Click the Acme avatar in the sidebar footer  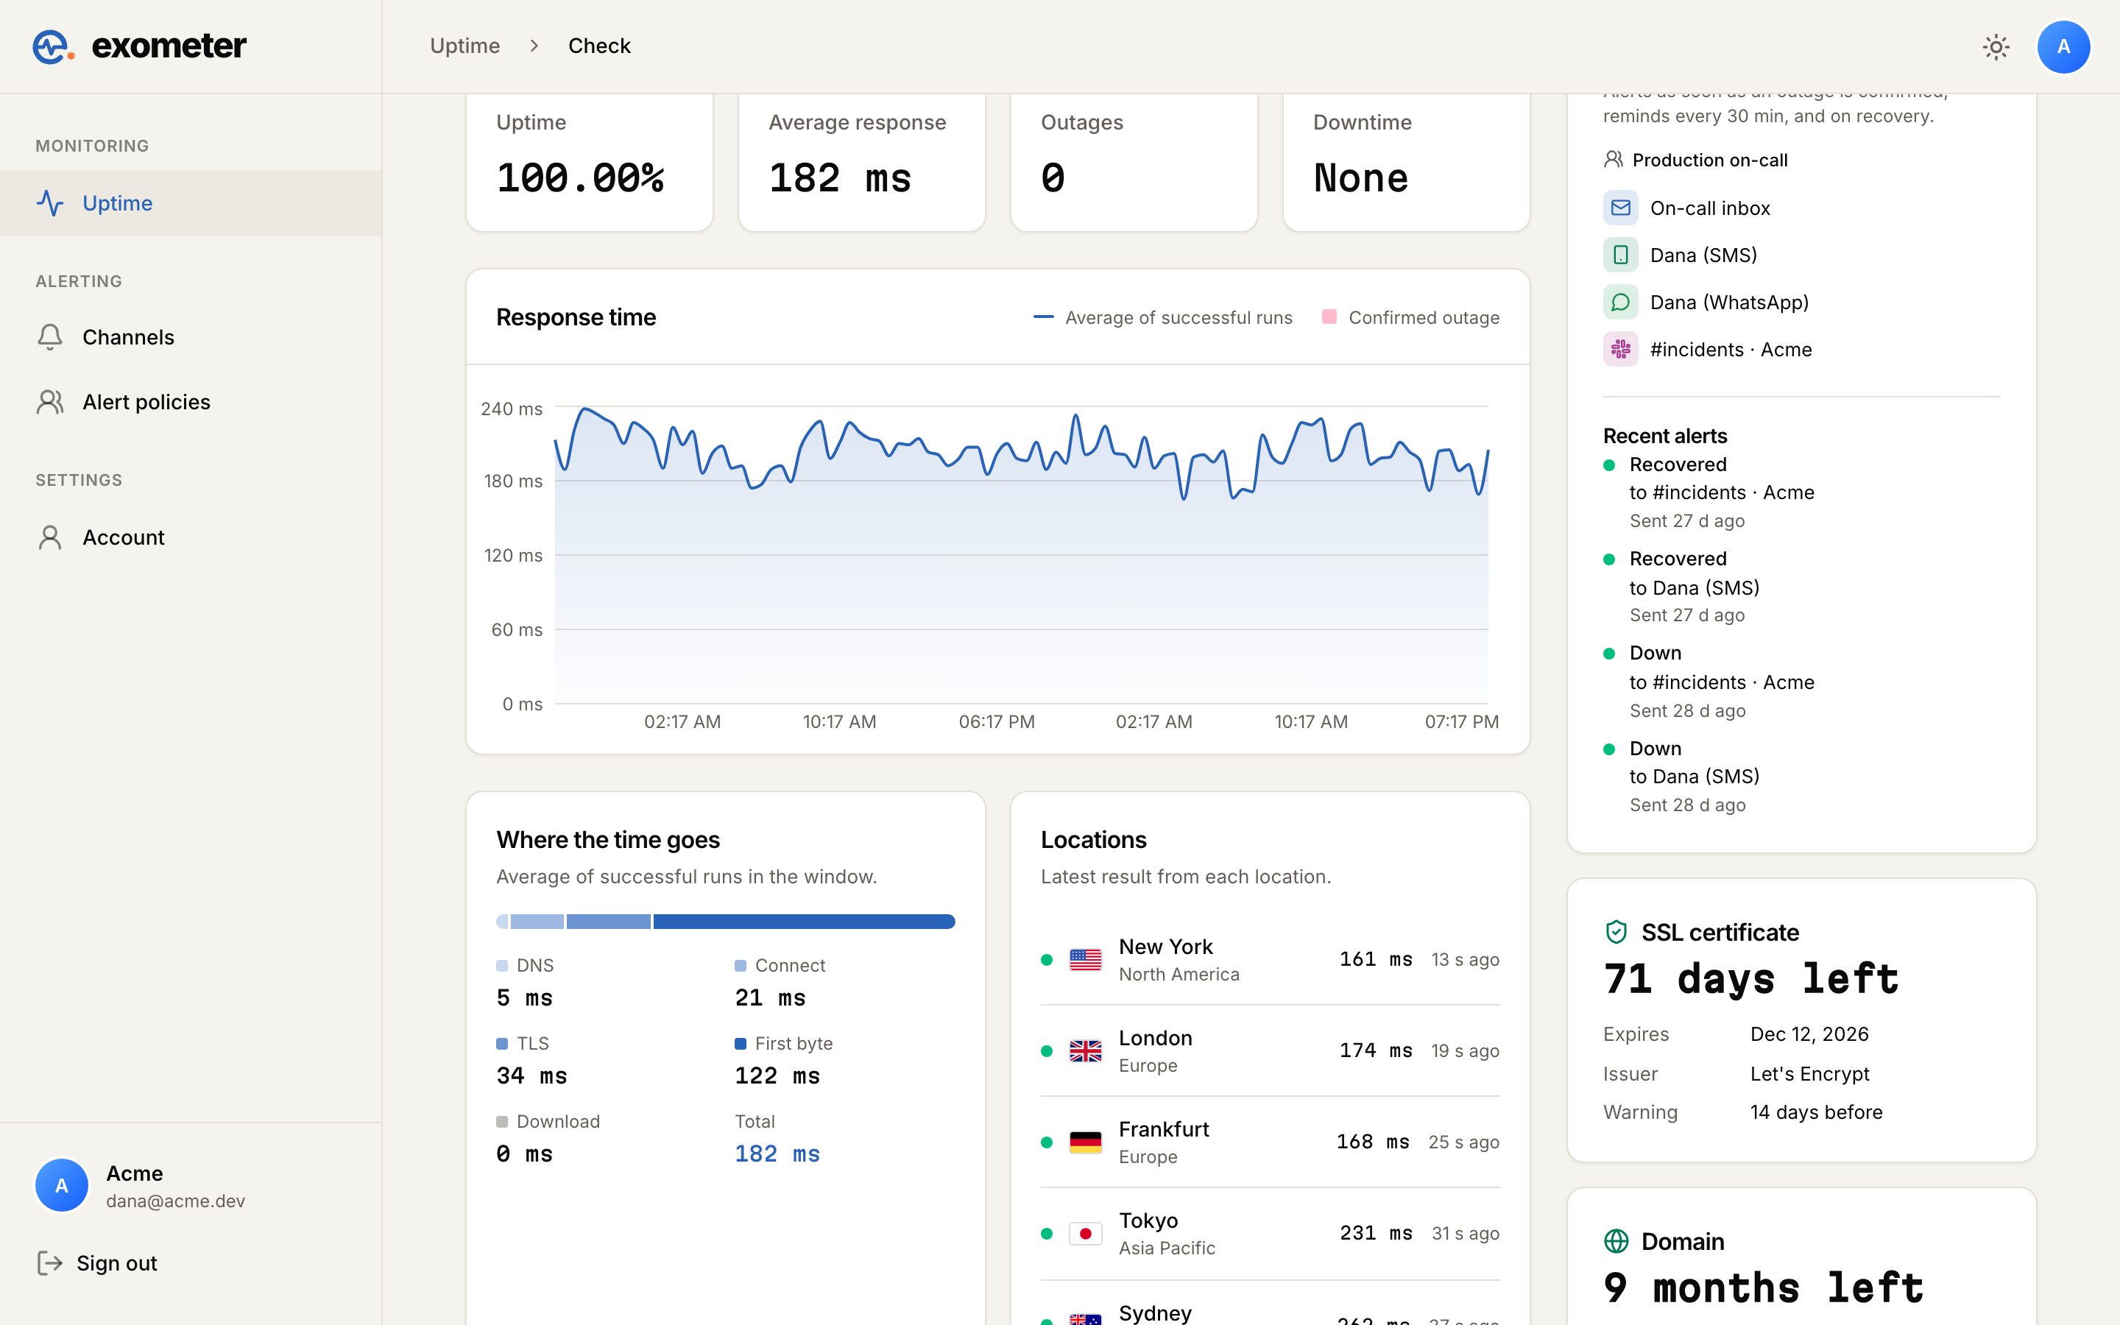pyautogui.click(x=61, y=1186)
